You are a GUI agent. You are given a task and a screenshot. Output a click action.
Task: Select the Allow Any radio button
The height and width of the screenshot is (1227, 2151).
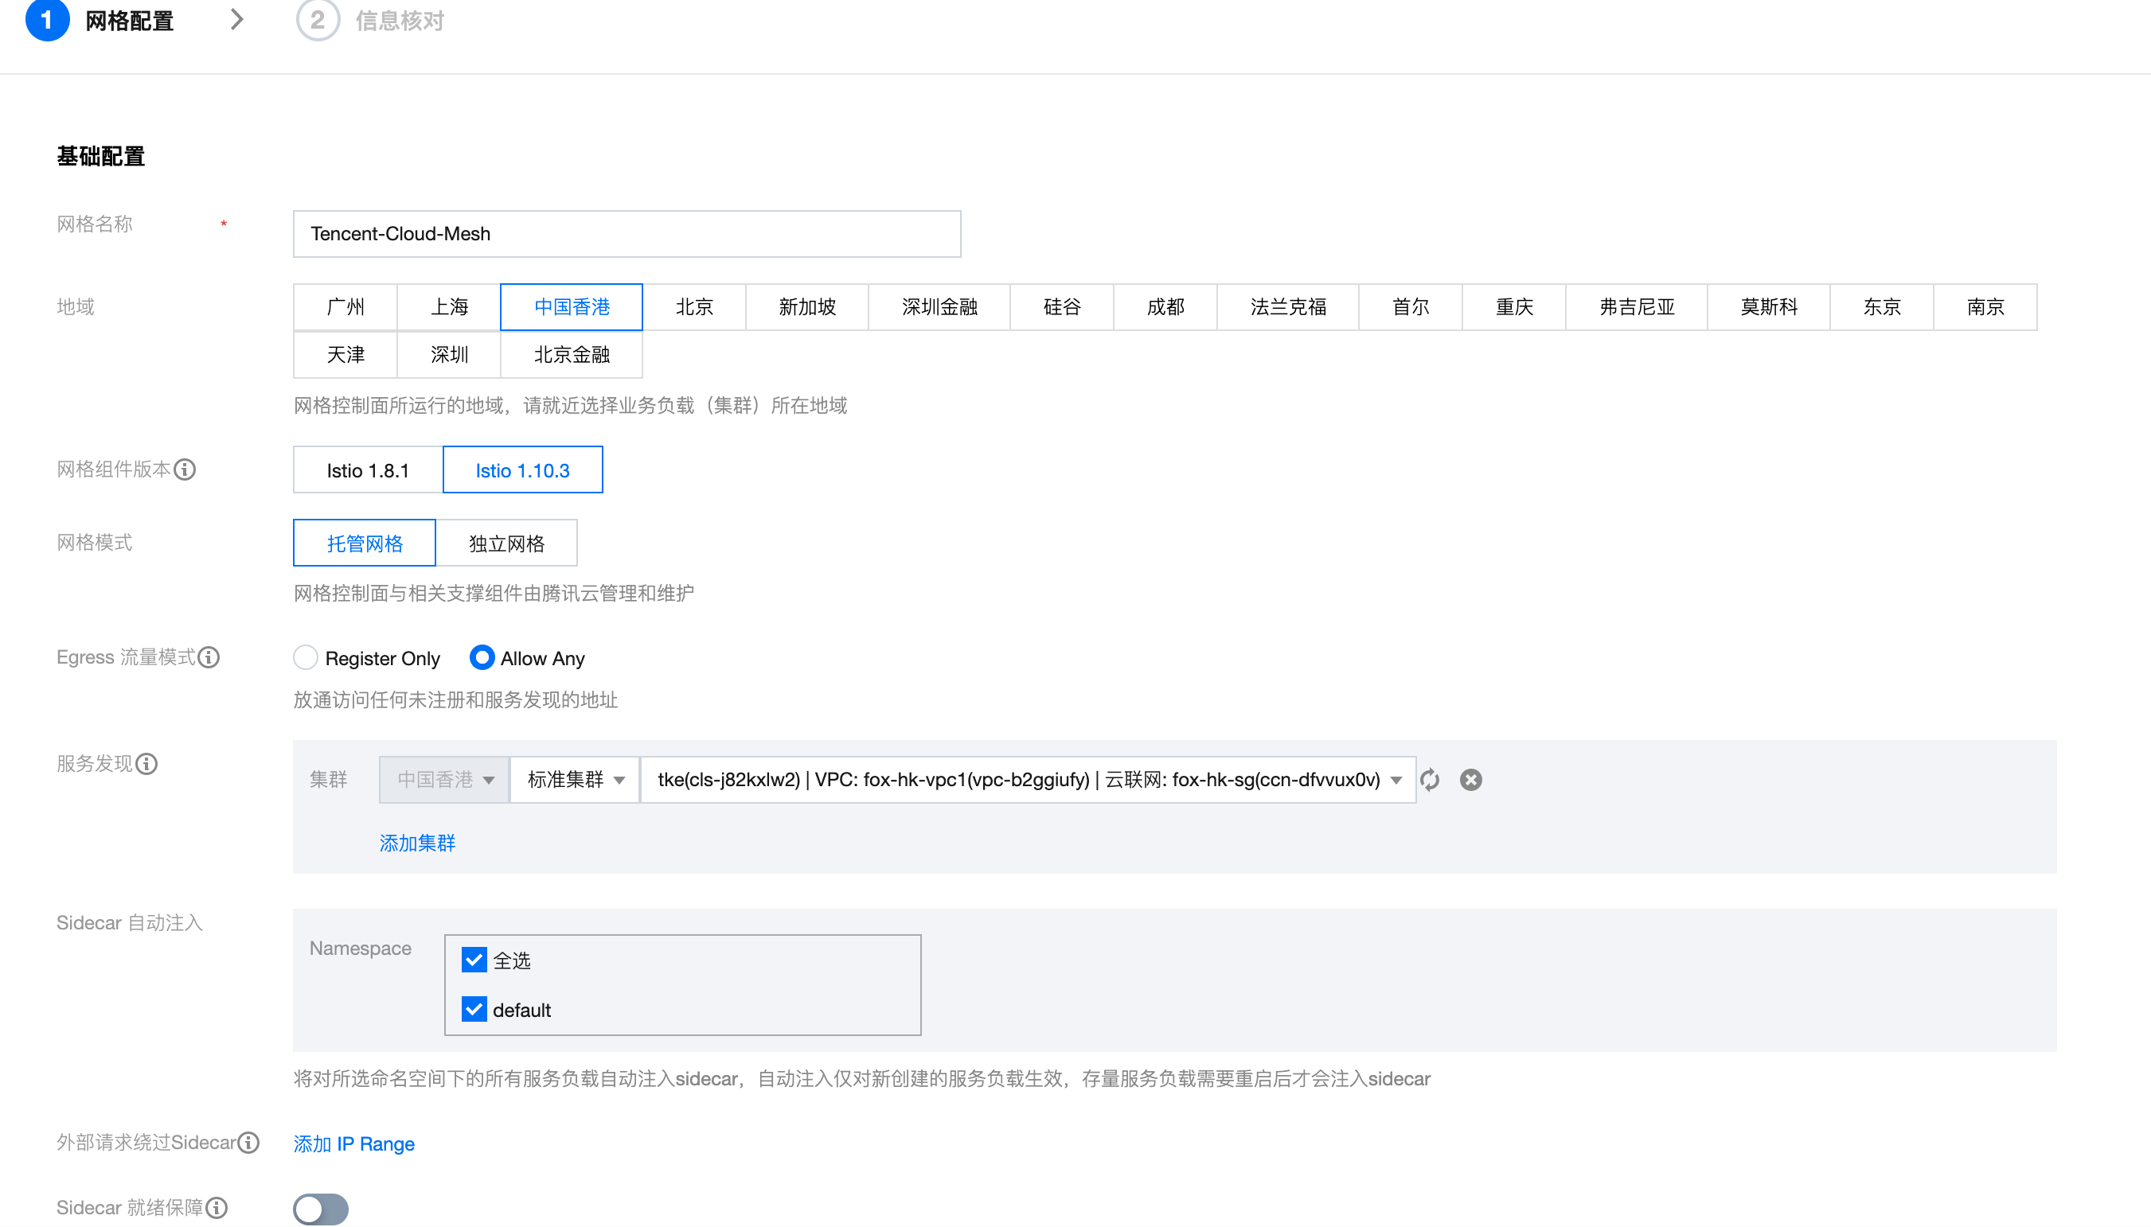click(x=482, y=657)
